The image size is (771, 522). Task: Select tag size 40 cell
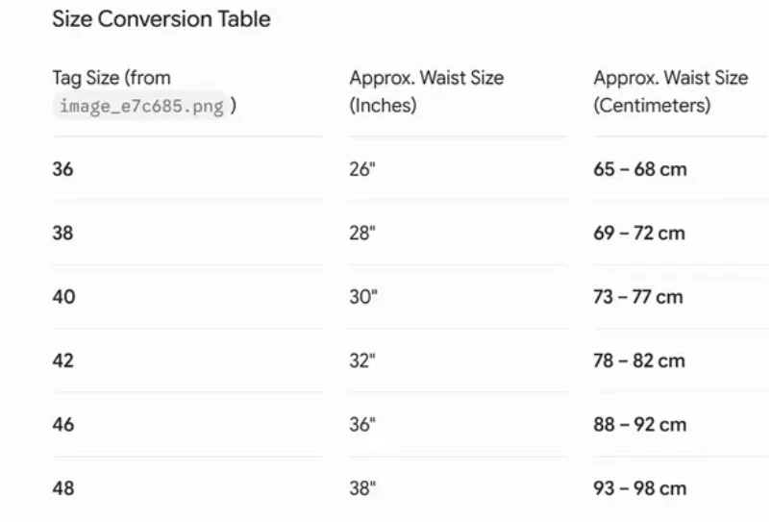(x=63, y=297)
